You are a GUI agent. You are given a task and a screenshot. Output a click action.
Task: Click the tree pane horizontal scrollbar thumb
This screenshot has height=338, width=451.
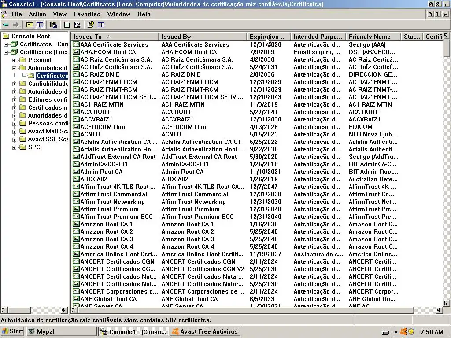pyautogui.click(x=18, y=310)
